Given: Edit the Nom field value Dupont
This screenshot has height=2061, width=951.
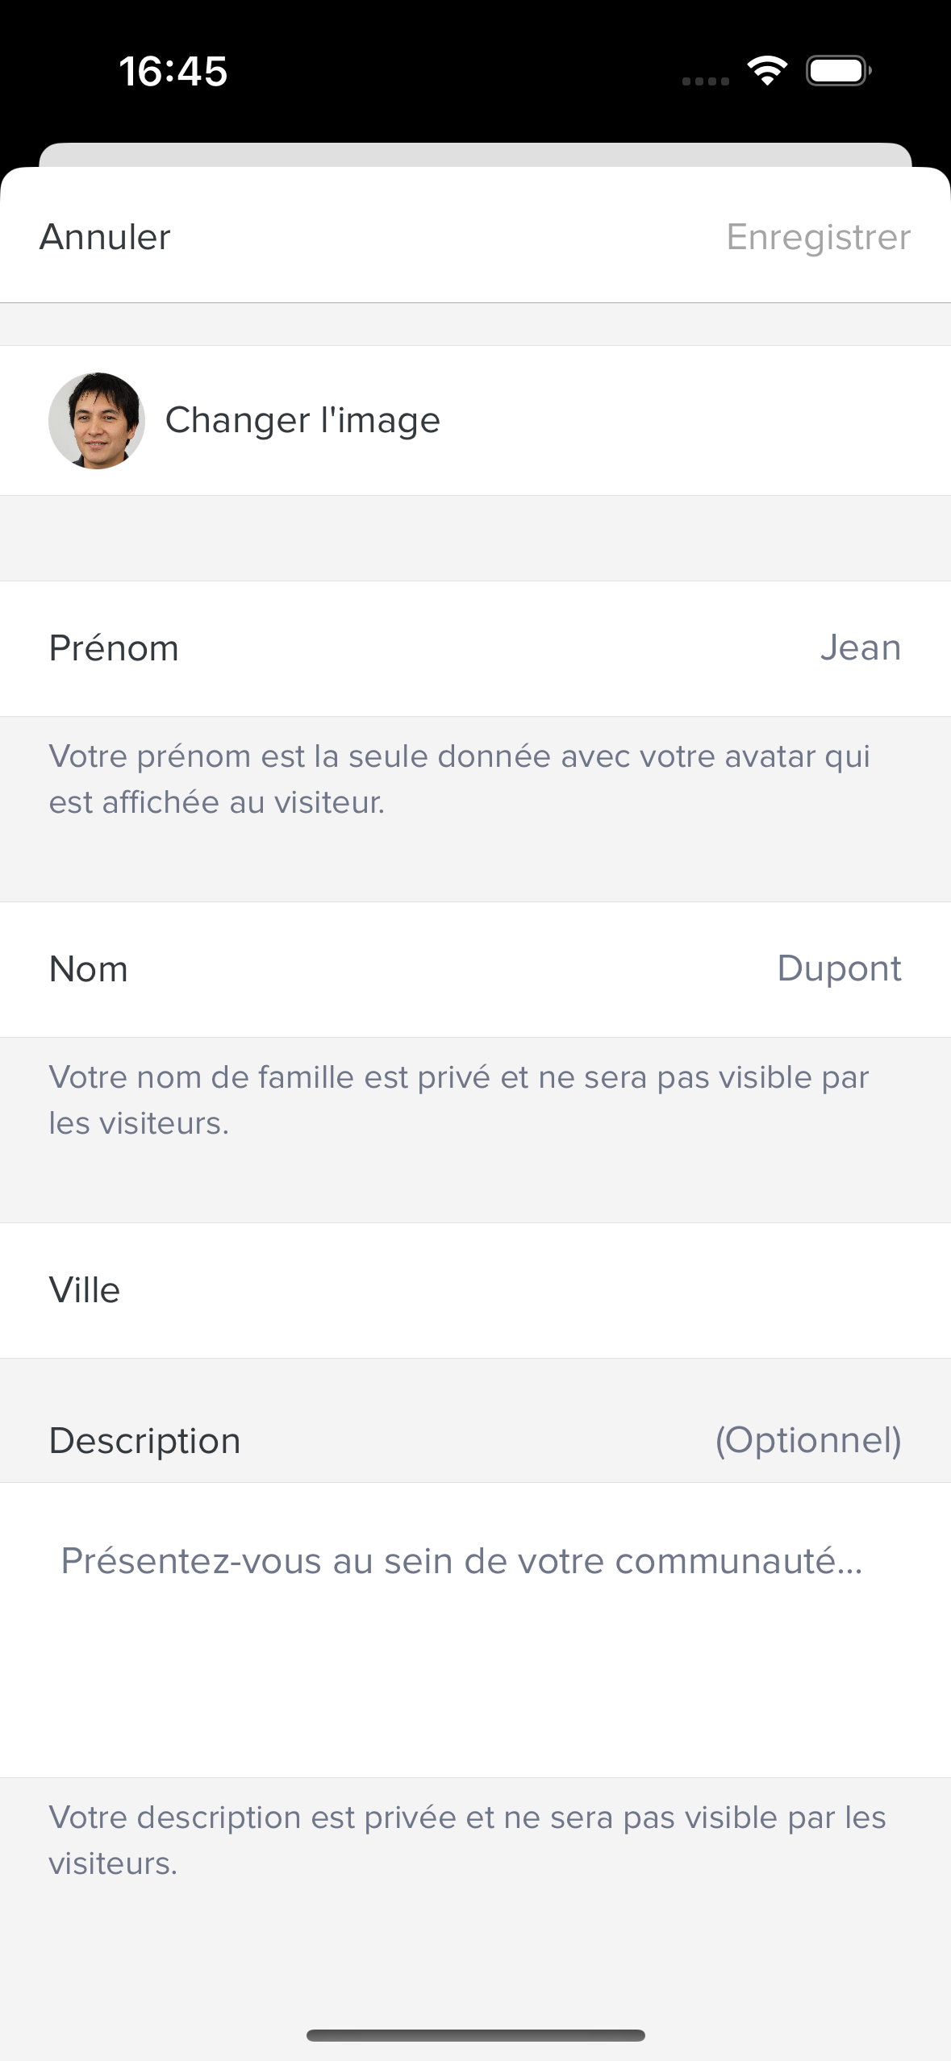Looking at the screenshot, I should click(x=839, y=968).
